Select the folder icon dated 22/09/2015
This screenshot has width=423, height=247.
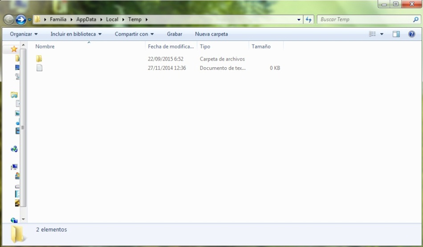coord(39,58)
